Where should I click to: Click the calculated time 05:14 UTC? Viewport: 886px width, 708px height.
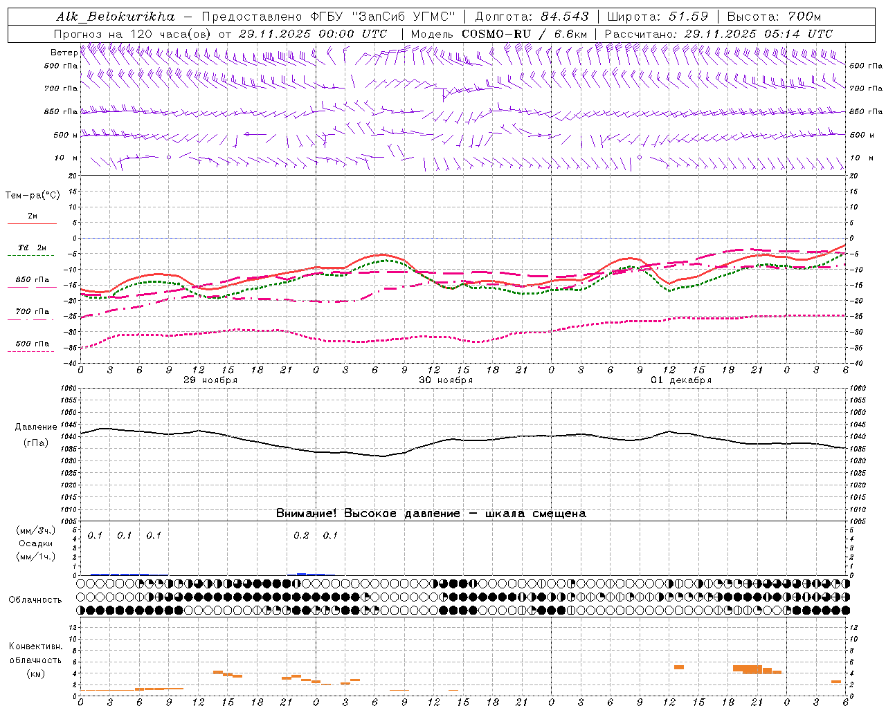click(799, 34)
